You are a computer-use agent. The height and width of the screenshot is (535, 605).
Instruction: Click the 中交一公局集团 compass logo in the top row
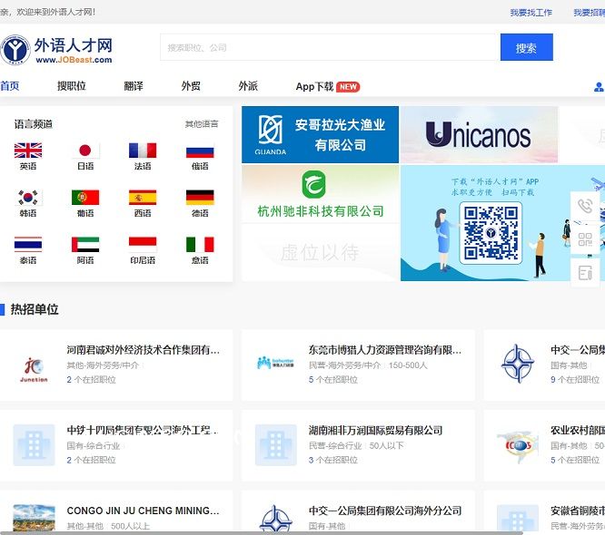coord(518,364)
